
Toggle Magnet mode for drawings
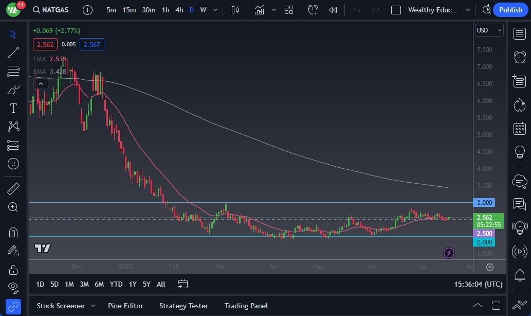[x=13, y=232]
